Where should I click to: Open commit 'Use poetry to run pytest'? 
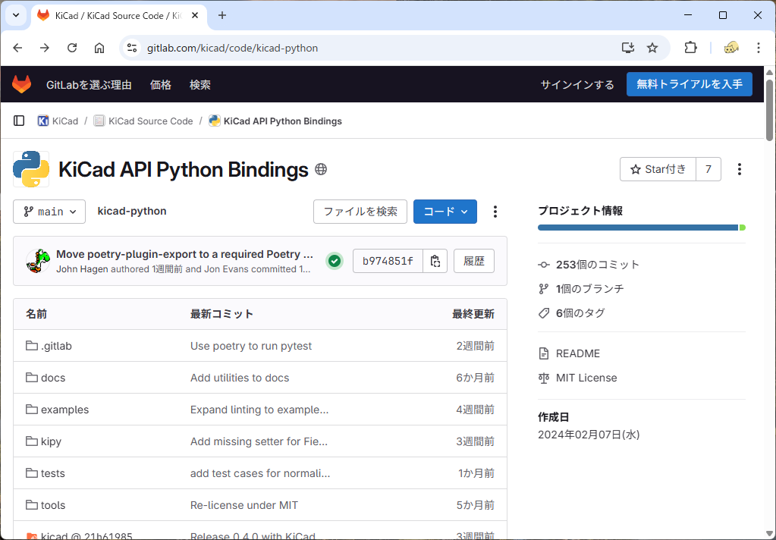(251, 346)
